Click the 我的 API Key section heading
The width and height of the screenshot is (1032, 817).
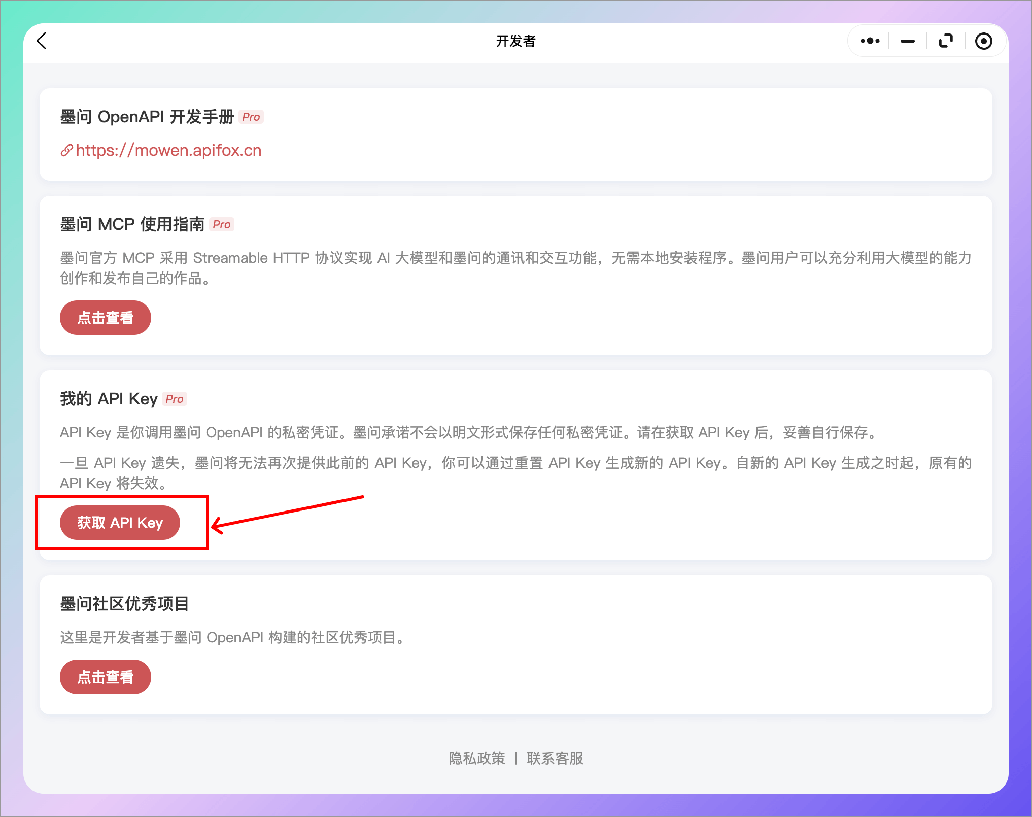[108, 399]
